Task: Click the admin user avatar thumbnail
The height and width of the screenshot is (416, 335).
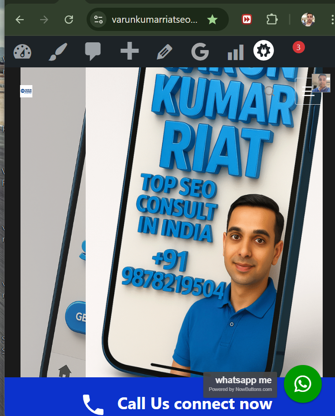Action: 321,83
